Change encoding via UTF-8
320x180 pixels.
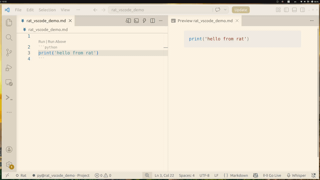coord(204,175)
